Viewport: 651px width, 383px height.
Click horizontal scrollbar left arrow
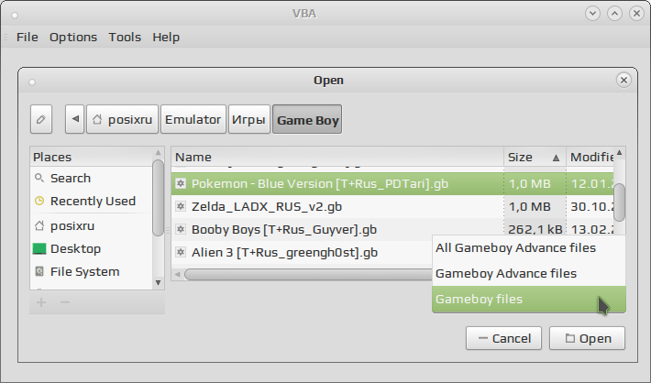(x=178, y=274)
